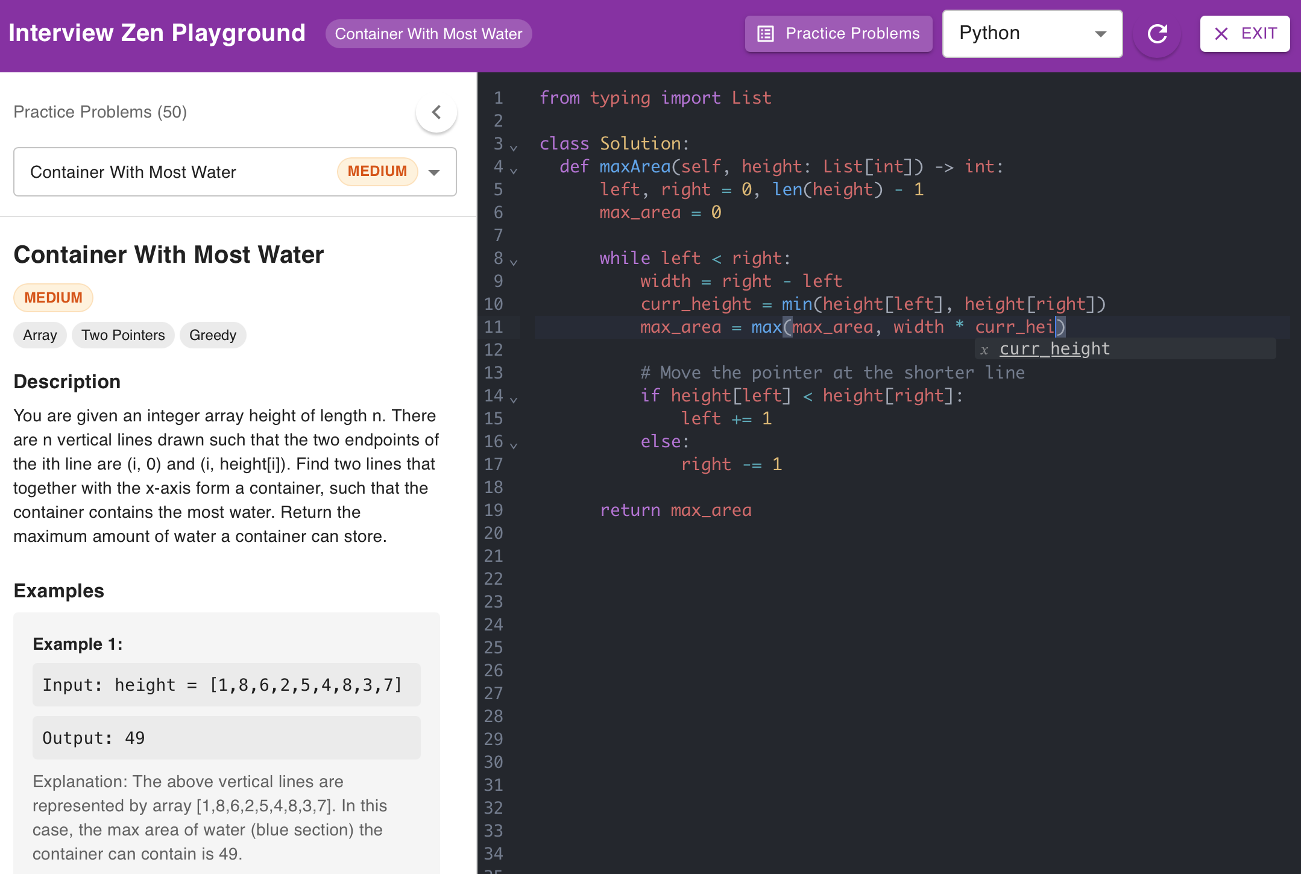Select the Array tag

coord(39,335)
